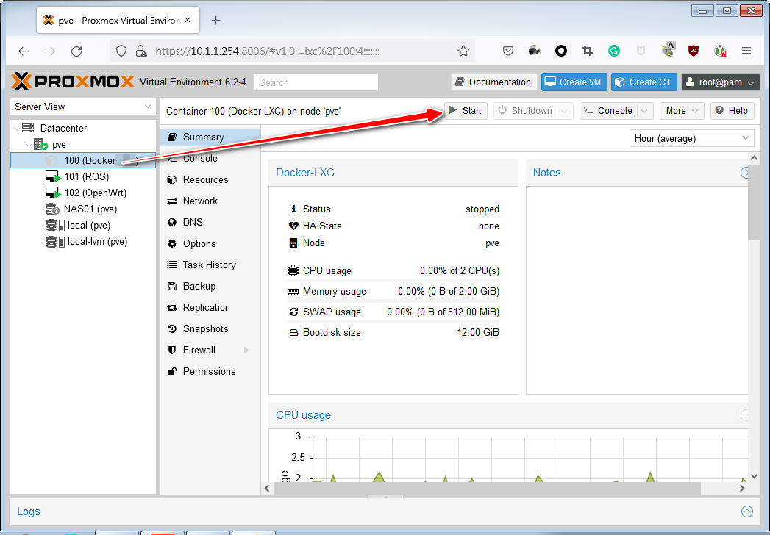Click the NAS01 storage icon in tree
The image size is (770, 535).
(51, 209)
